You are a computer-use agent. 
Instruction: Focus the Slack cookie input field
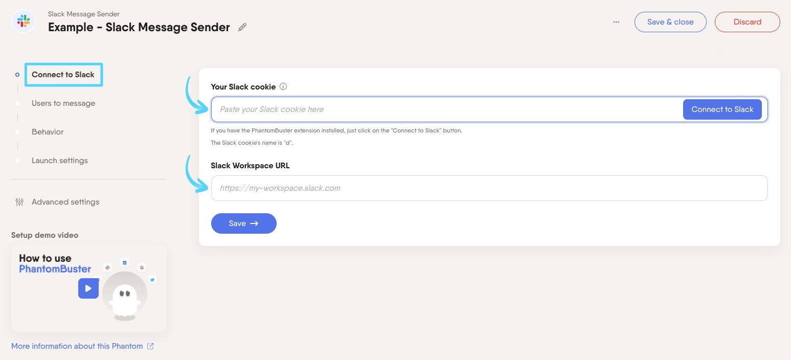(x=445, y=109)
